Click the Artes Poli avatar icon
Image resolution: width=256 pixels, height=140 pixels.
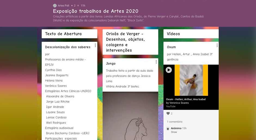tap(55, 5)
